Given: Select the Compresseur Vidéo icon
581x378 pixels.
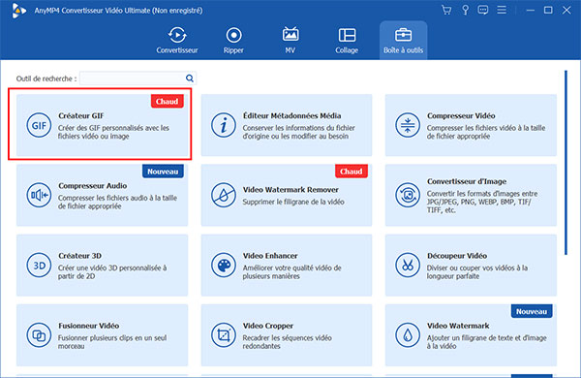Looking at the screenshot, I should point(408,125).
